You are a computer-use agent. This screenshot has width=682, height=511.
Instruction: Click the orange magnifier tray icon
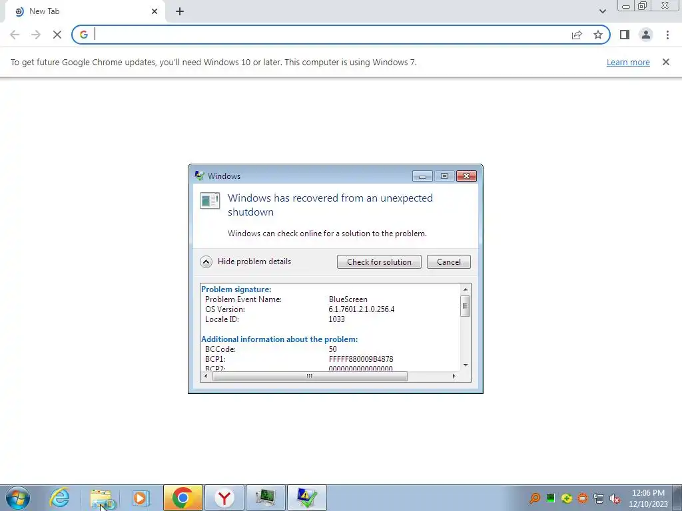click(x=535, y=498)
